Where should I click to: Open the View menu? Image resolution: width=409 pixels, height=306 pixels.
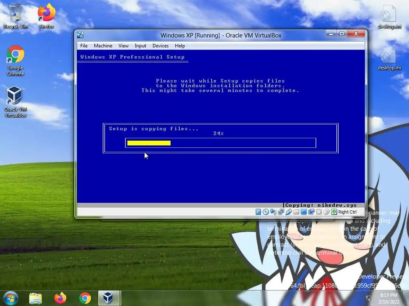point(123,46)
